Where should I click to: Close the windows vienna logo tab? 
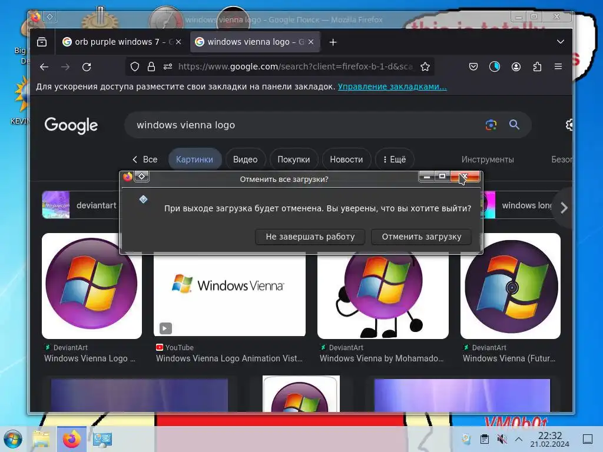pyautogui.click(x=311, y=42)
